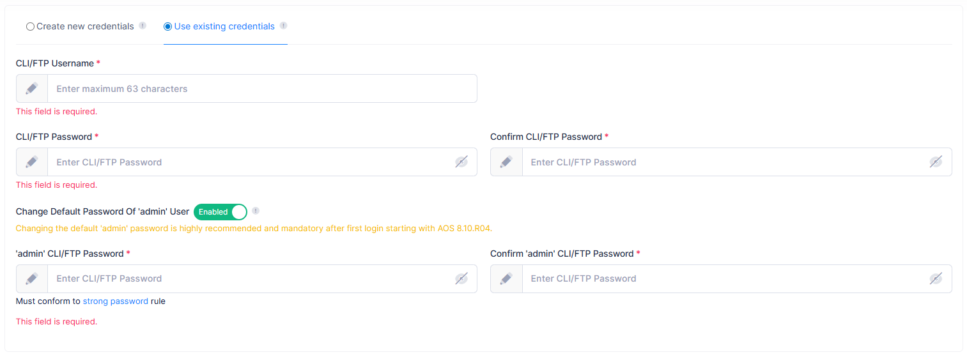Click pencil icon beside CLI/FTP Password field

[32, 162]
